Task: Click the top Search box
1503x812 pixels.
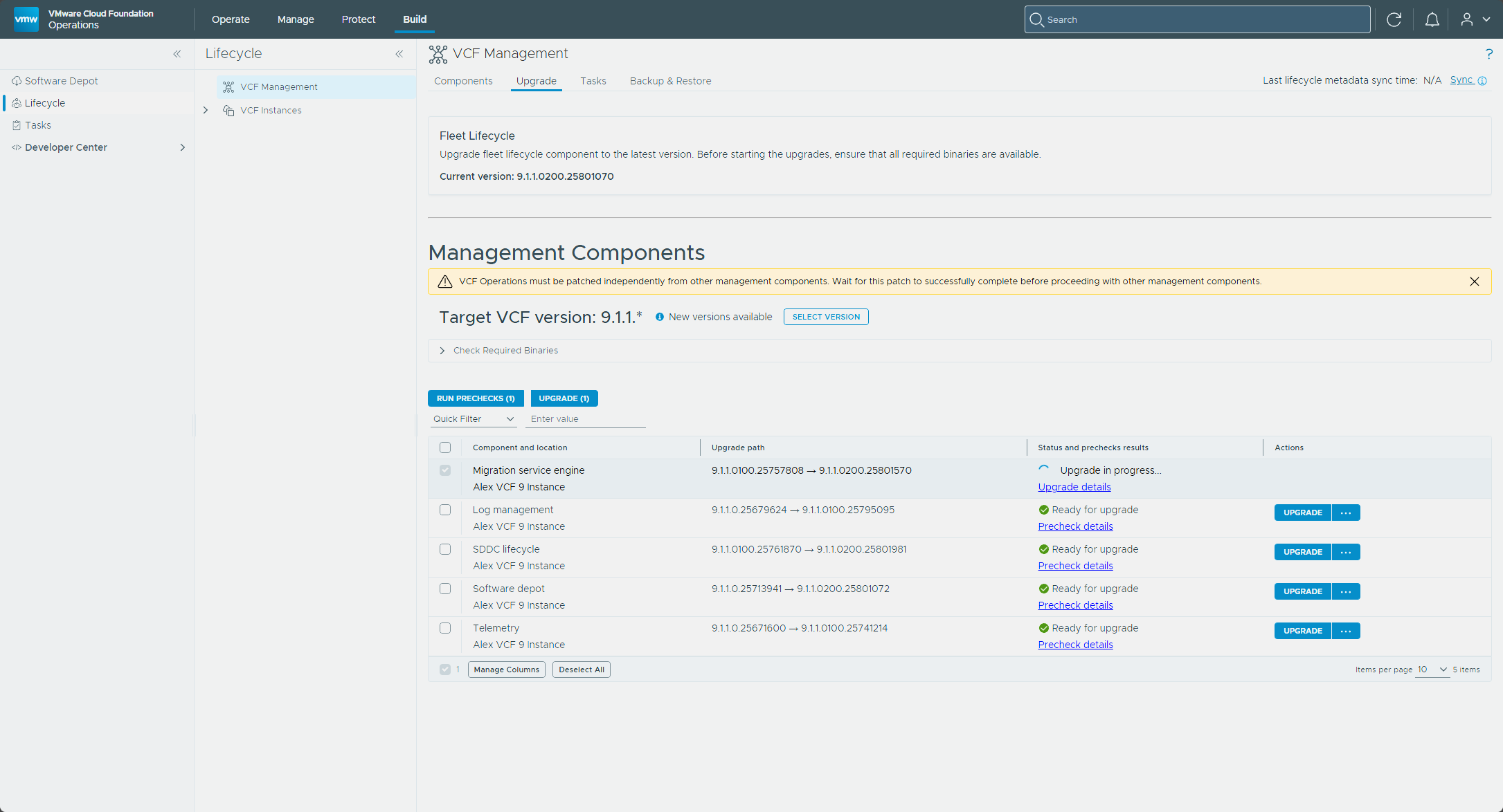Action: tap(1197, 19)
